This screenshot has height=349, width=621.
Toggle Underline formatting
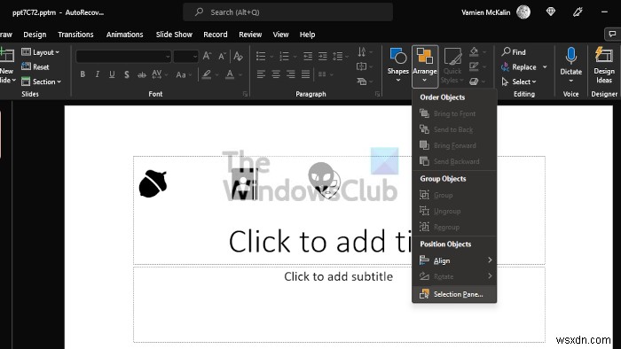tap(112, 74)
